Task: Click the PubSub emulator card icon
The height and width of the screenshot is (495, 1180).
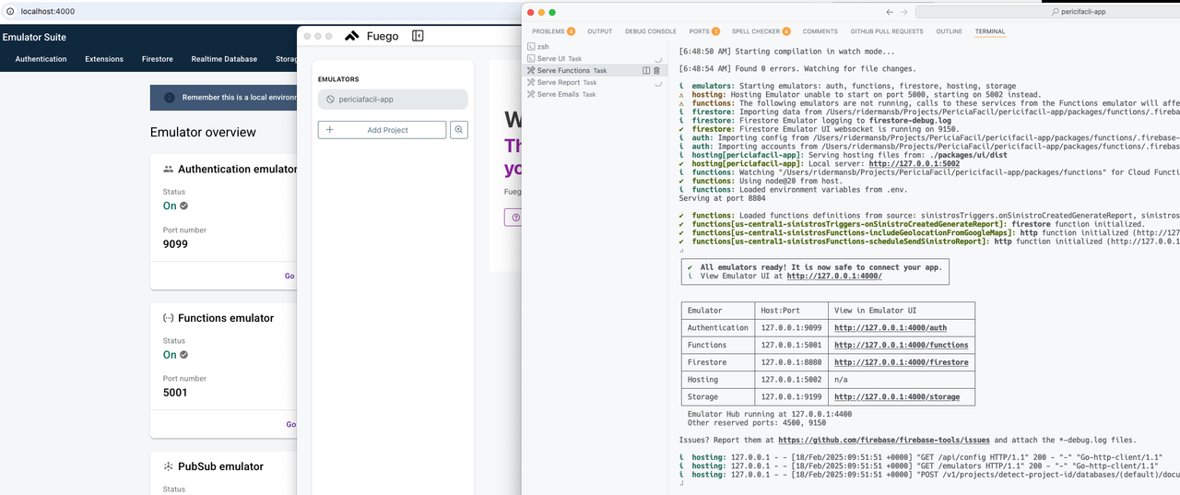Action: pyautogui.click(x=169, y=466)
